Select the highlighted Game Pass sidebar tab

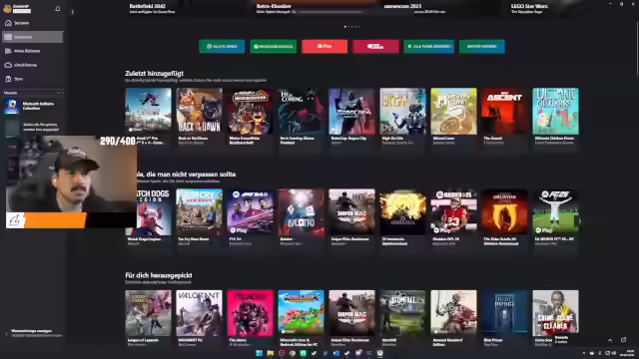[x=33, y=37]
